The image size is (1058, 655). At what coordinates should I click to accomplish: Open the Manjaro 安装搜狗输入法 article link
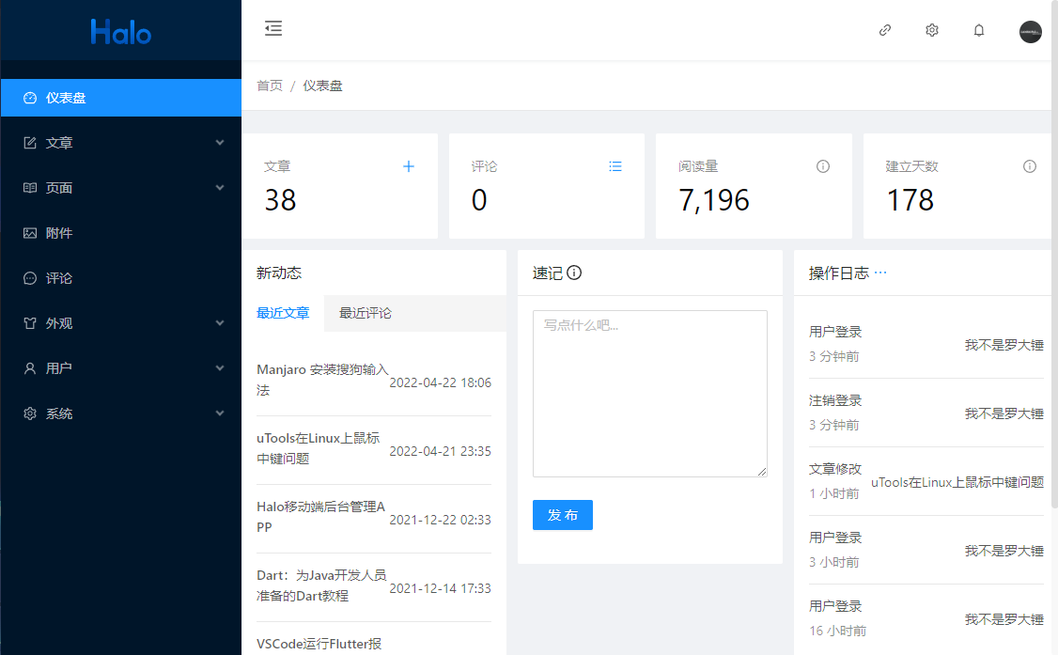point(322,380)
